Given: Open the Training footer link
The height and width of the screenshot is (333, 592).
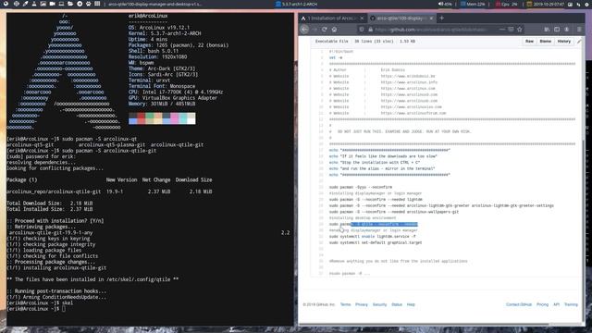Looking at the screenshot, I should (x=571, y=304).
